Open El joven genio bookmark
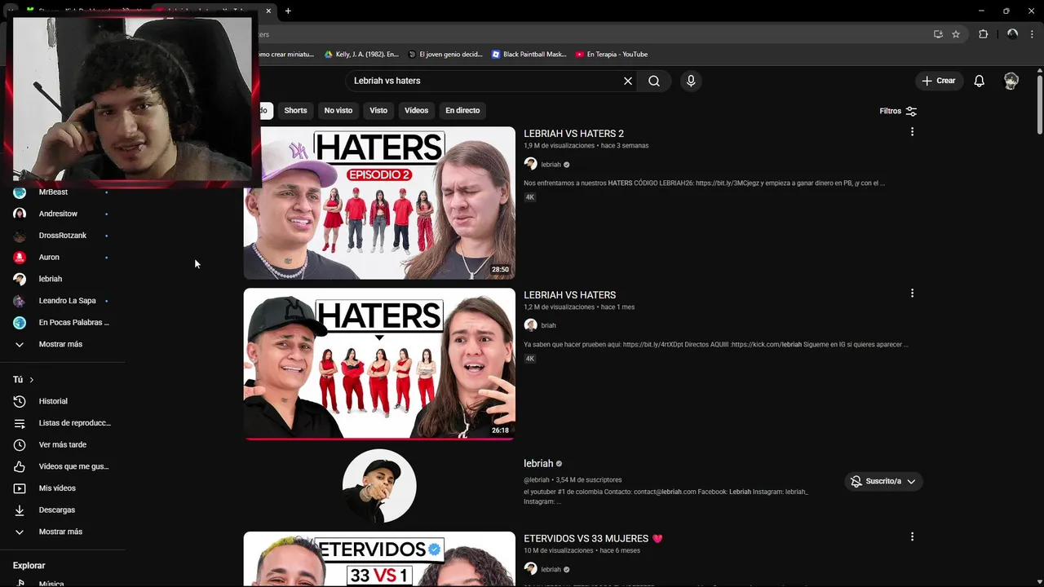The height and width of the screenshot is (587, 1044). pyautogui.click(x=445, y=55)
